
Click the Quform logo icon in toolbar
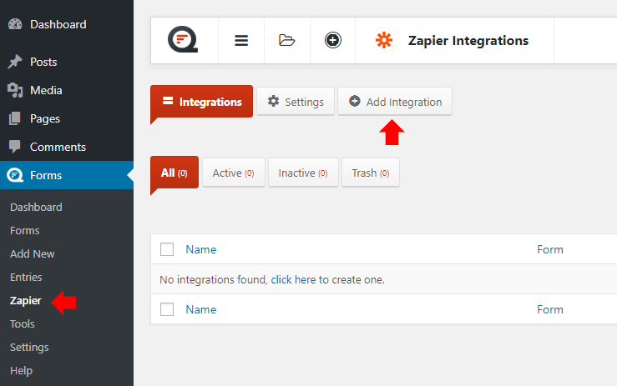point(183,40)
